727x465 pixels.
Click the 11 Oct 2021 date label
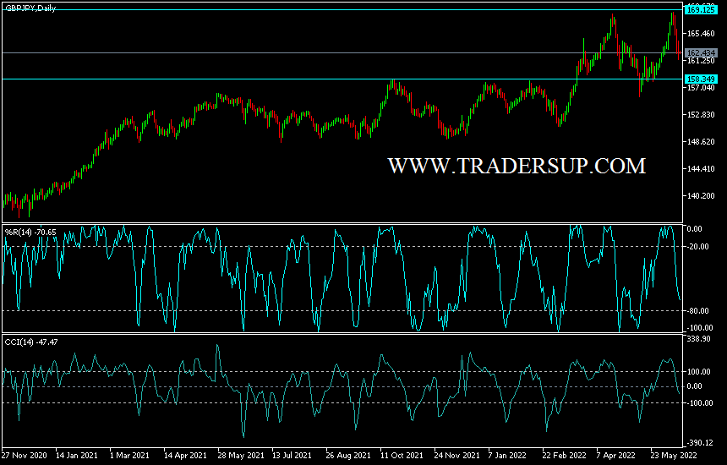pos(402,455)
